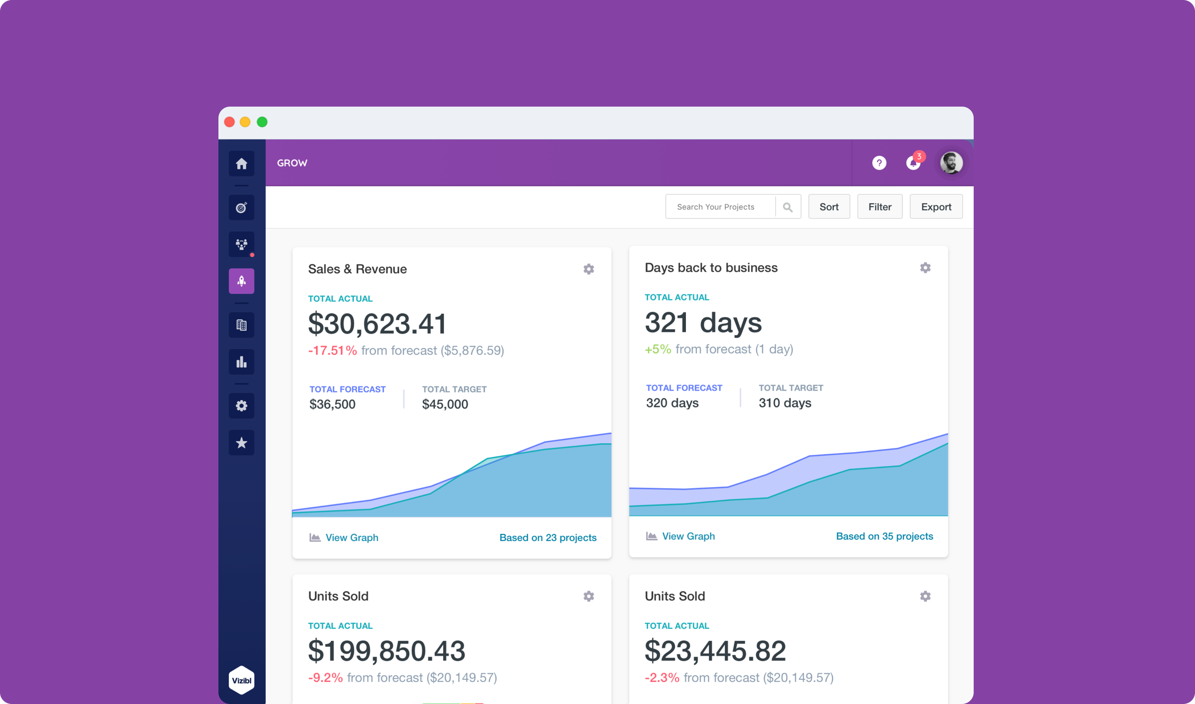Open Sales & Revenue card settings gear
Image resolution: width=1195 pixels, height=704 pixels.
coord(588,269)
